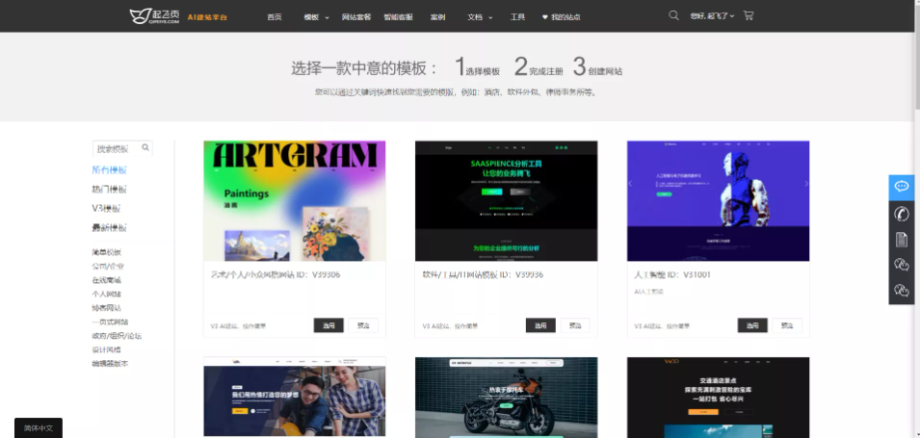Image resolution: width=920 pixels, height=438 pixels.
Task: Click the 人工智能 ID: V31001 title text
Action: [672, 274]
